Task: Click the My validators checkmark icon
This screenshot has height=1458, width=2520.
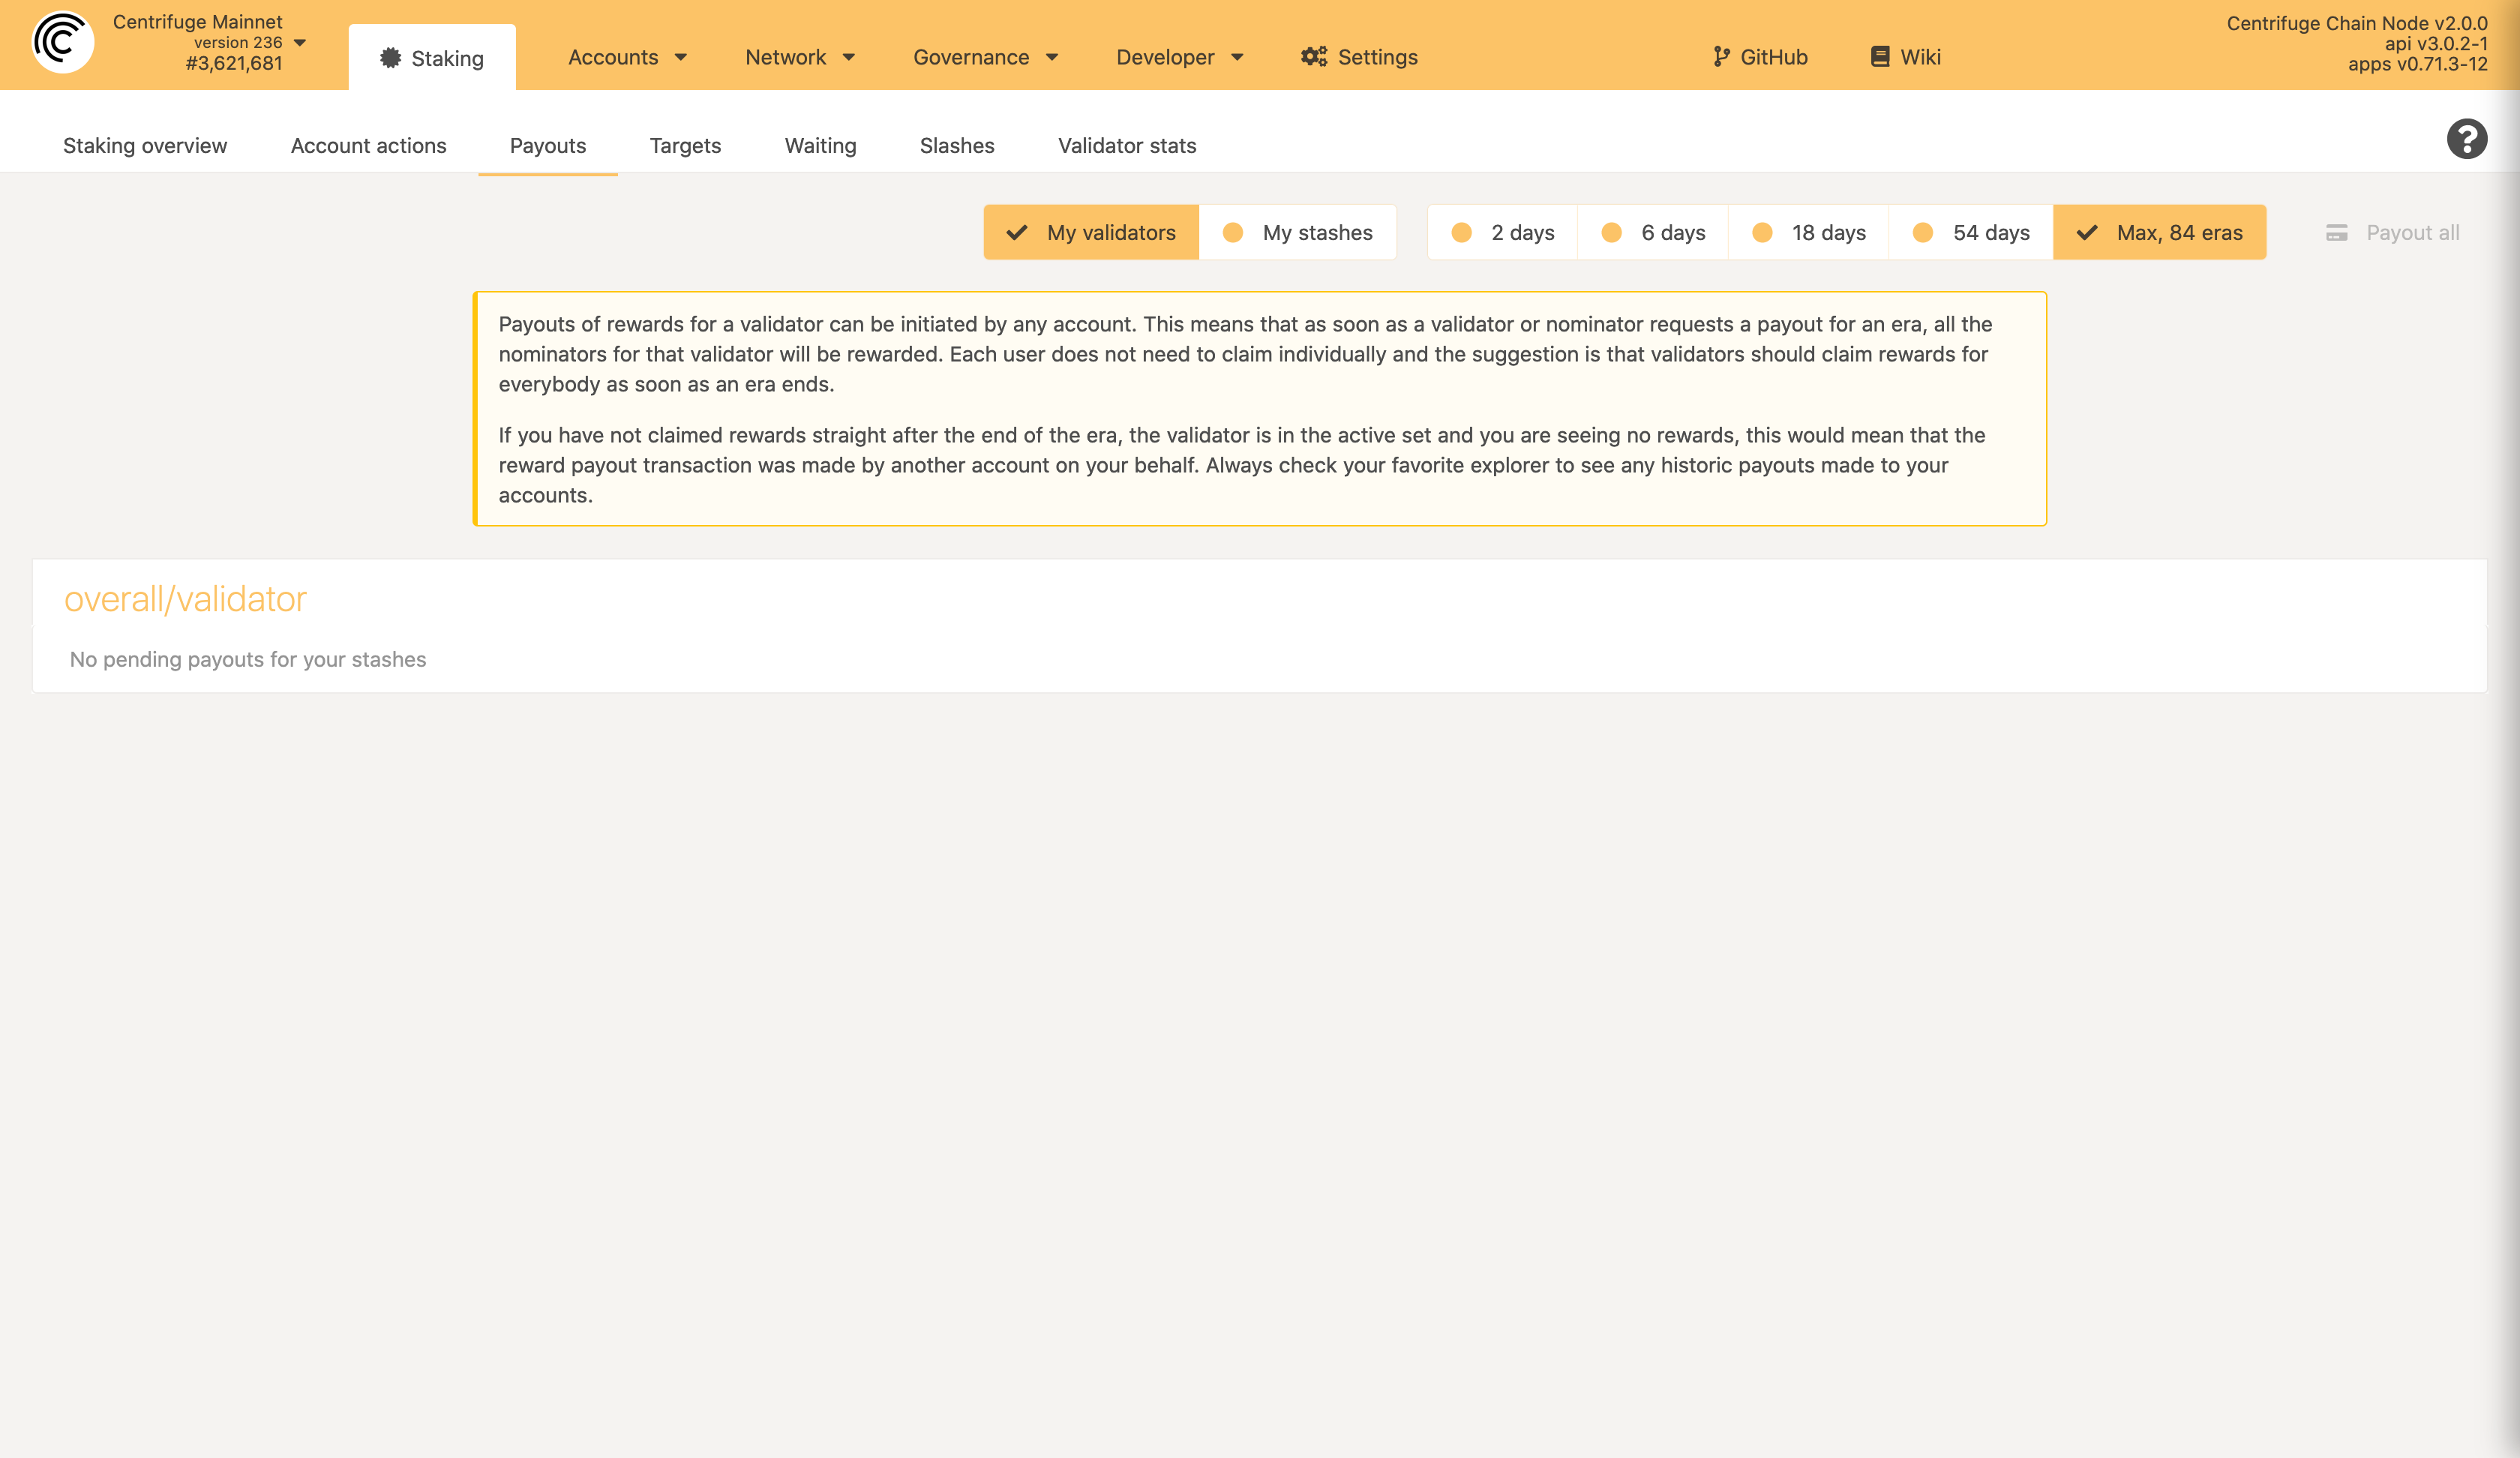Action: [1016, 233]
